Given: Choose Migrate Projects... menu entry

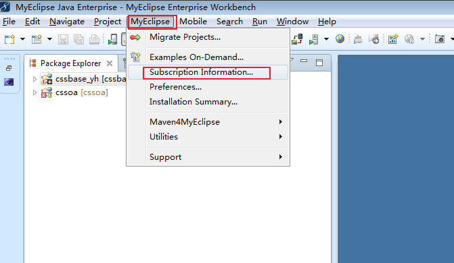Looking at the screenshot, I should pos(208,37).
